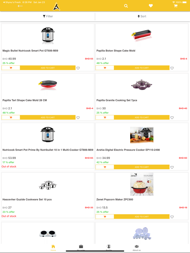Add Arshia Pressure Cooker to cart

click(142, 167)
